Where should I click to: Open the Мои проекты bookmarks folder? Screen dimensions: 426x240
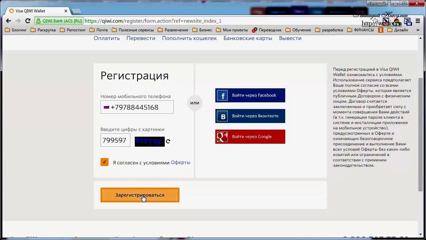click(232, 30)
